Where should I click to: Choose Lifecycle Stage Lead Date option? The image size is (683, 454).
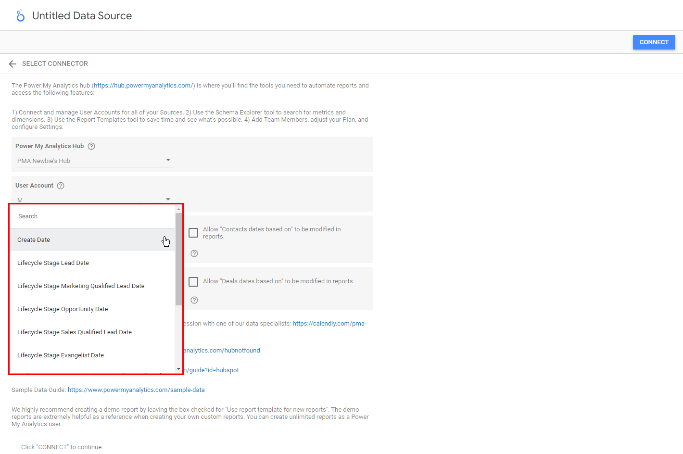53,263
